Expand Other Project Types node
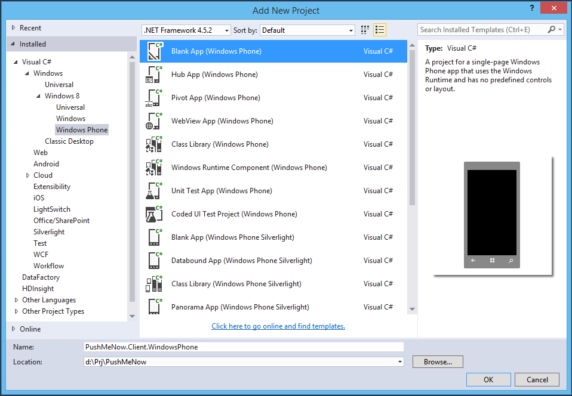 [x=16, y=311]
